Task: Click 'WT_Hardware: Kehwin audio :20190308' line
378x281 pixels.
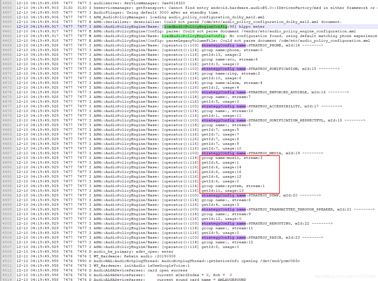Action: [135, 256]
